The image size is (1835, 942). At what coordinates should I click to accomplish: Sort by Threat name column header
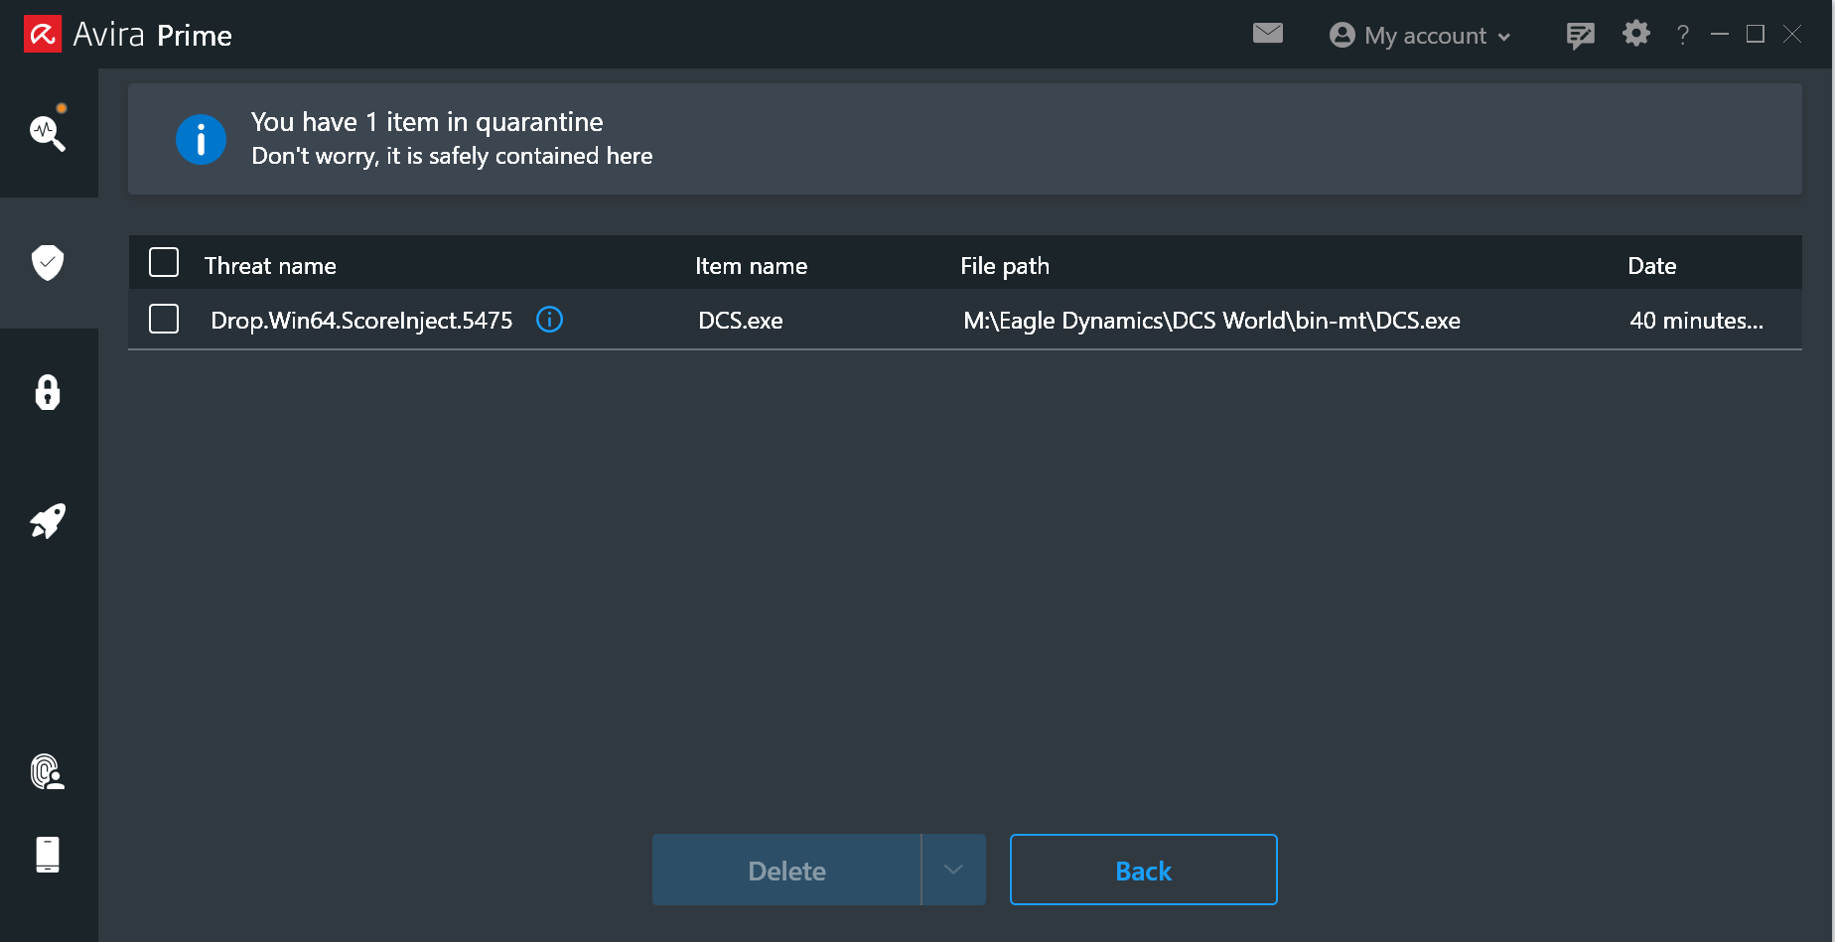click(x=270, y=266)
